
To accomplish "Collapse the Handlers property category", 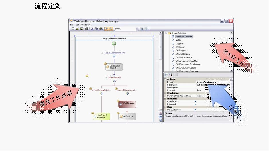I will tap(165, 99).
